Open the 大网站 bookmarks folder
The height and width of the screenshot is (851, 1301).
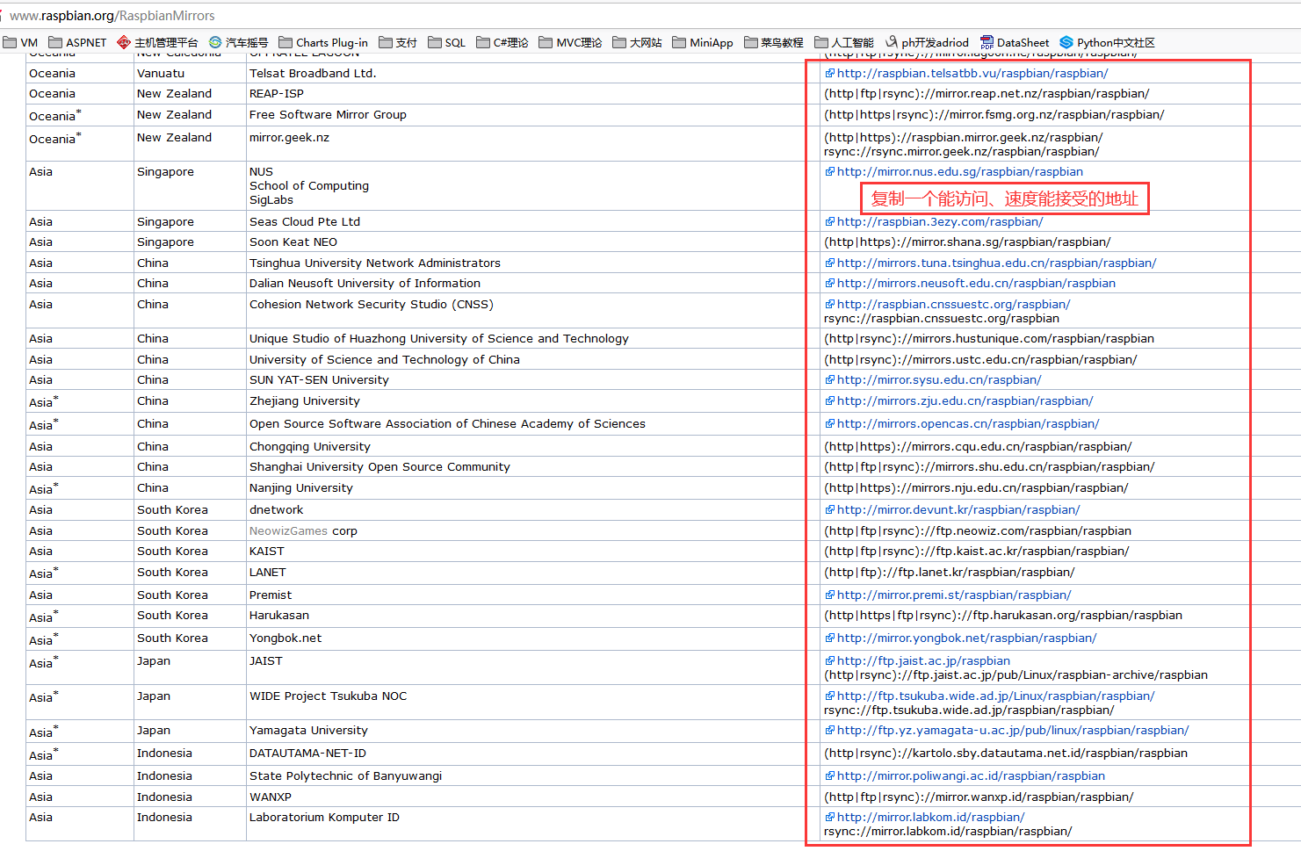638,42
